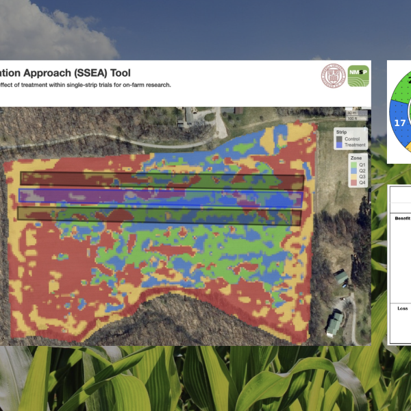Click the Q1 green zone legend entry

(x=358, y=165)
